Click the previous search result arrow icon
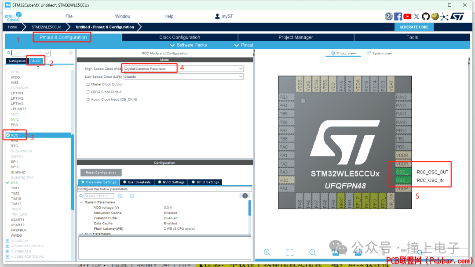 pyautogui.click(x=120, y=196)
